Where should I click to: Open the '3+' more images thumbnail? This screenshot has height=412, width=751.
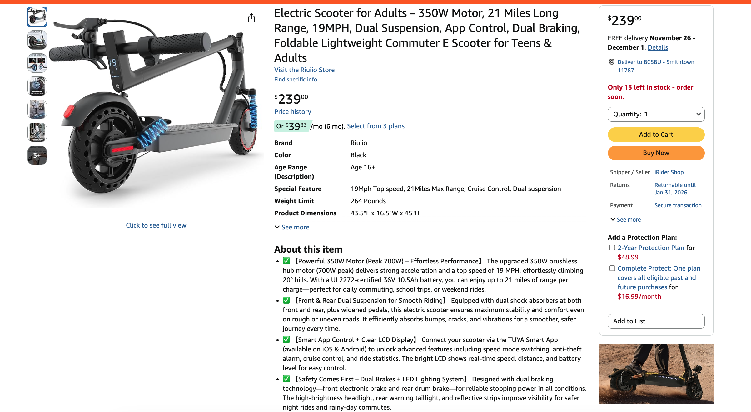[37, 155]
